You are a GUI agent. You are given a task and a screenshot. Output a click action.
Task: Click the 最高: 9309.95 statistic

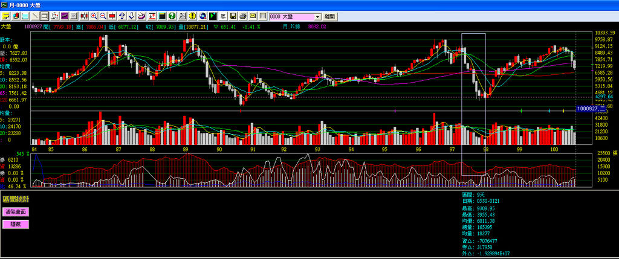pyautogui.click(x=479, y=208)
